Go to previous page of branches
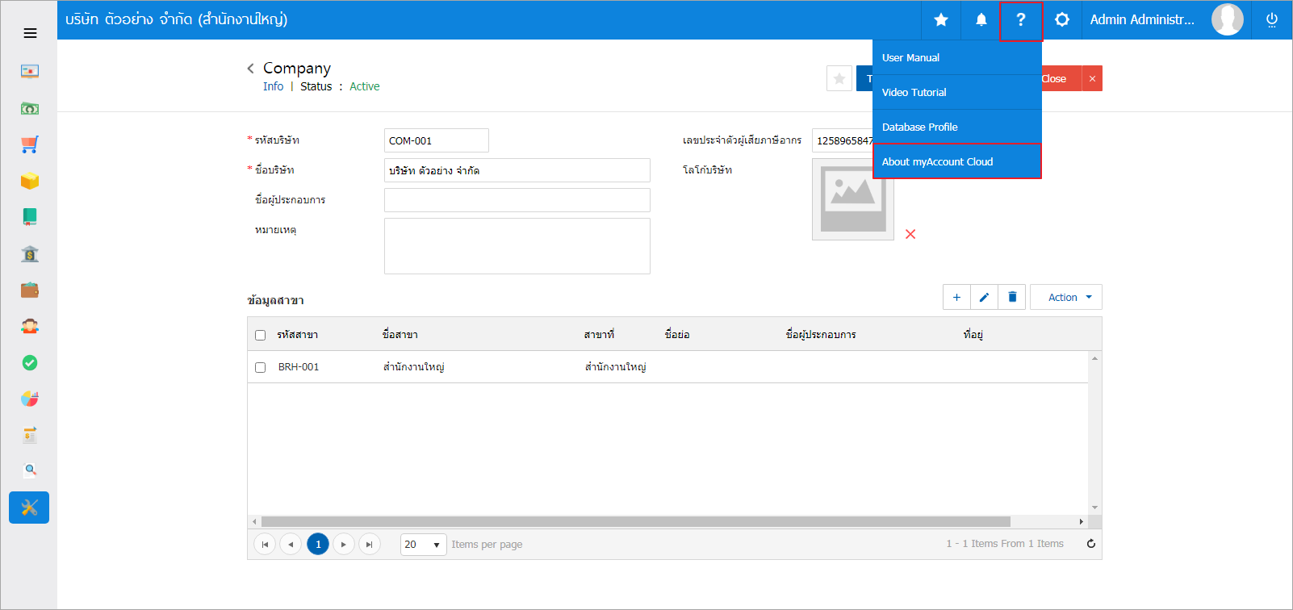1293x610 pixels. coord(291,545)
